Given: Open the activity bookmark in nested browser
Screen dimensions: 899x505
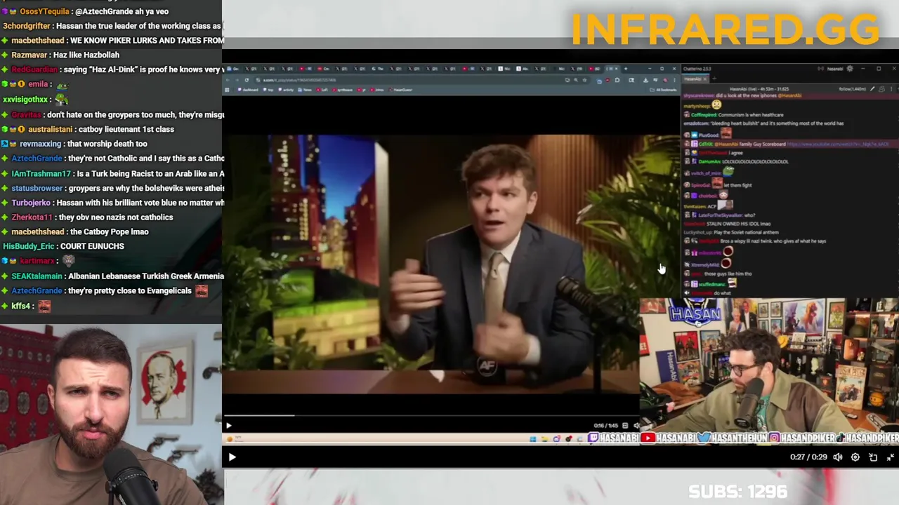Looking at the screenshot, I should [x=285, y=90].
